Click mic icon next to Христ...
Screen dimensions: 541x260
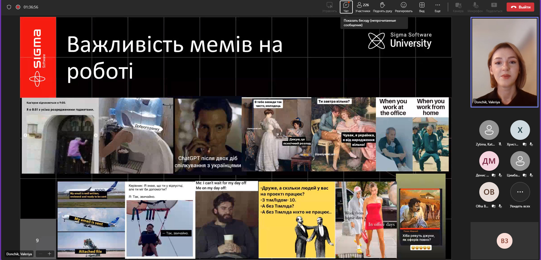(x=531, y=144)
